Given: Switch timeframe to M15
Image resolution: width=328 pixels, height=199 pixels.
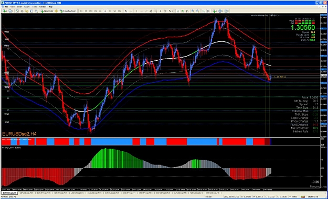Looking at the screenshot, I should tap(91, 11).
